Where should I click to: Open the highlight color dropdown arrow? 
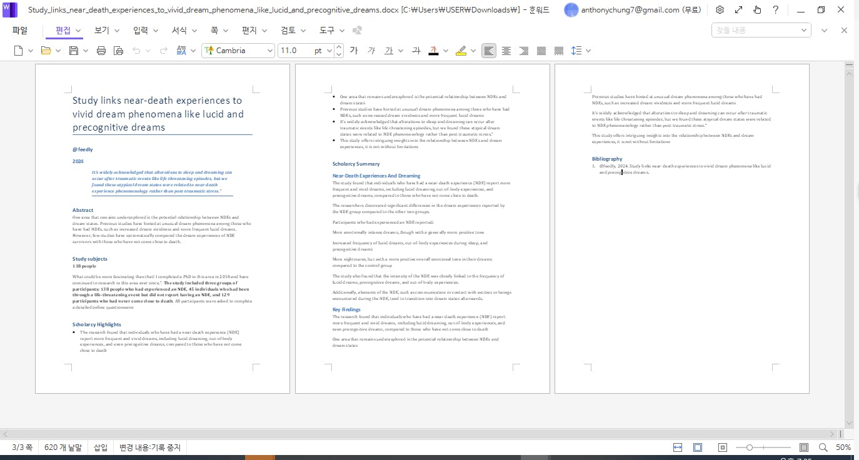pyautogui.click(x=473, y=51)
